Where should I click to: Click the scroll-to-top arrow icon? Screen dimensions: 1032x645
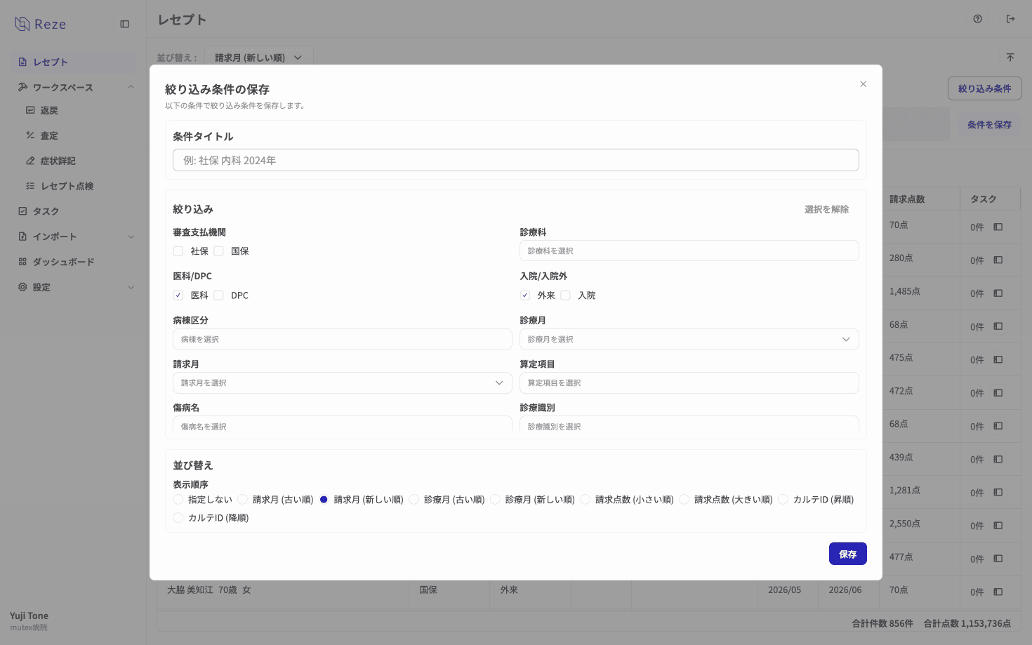click(x=1010, y=58)
